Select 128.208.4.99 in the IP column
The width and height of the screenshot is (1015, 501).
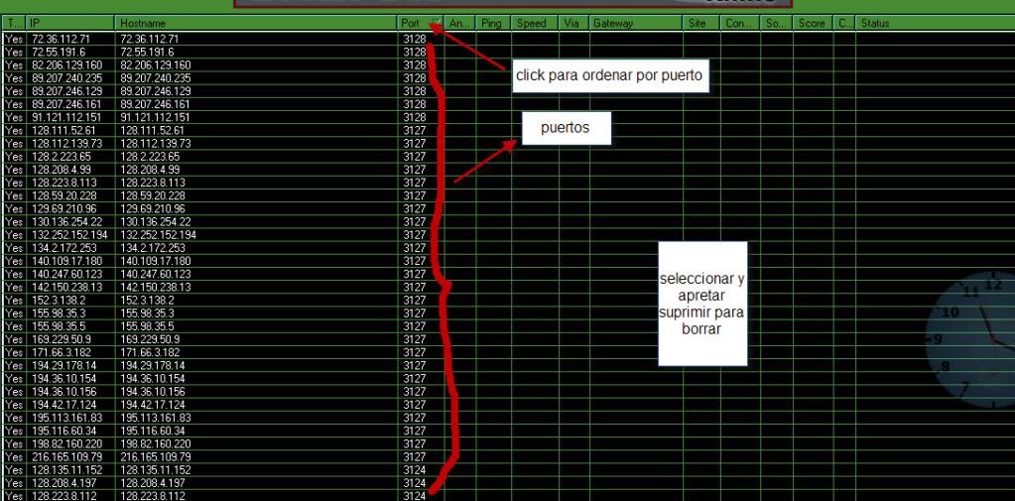pyautogui.click(x=61, y=170)
